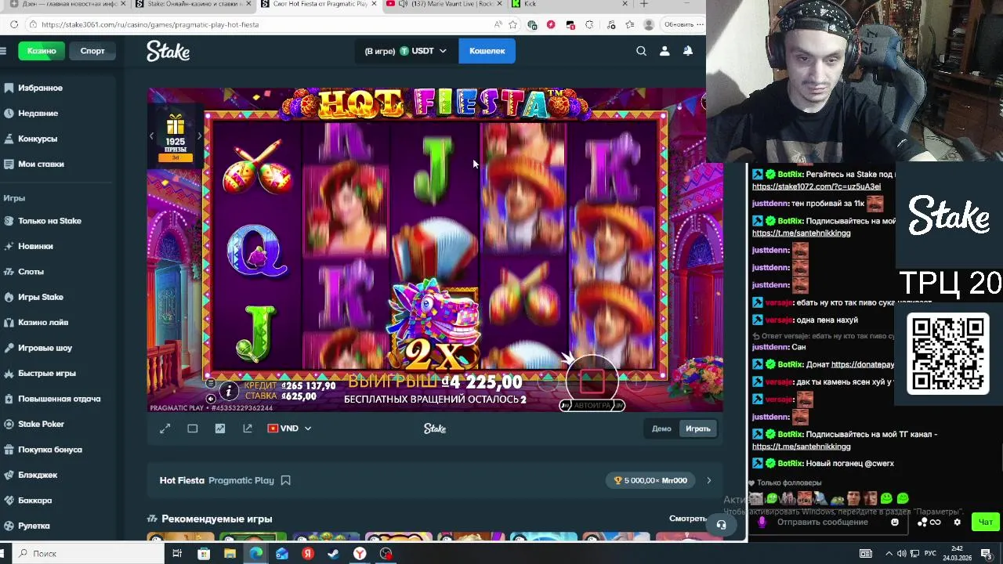The width and height of the screenshot is (1003, 564).
Task: Click the Казино лайв sidebar icon
Action: tap(9, 322)
